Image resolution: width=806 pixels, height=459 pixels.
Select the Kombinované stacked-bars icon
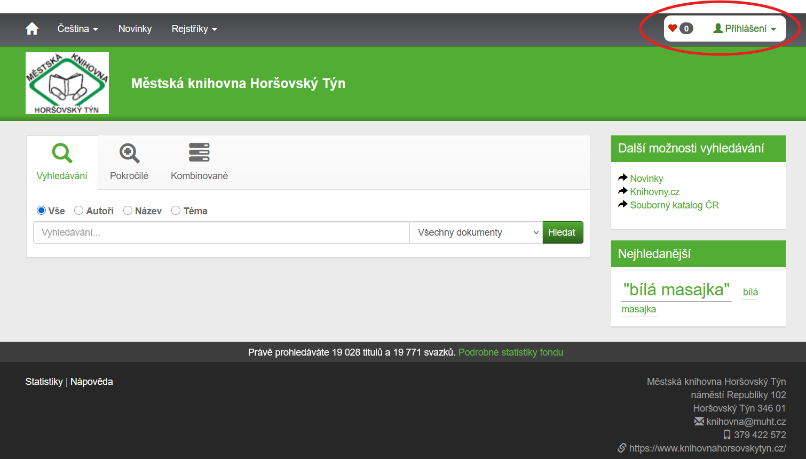click(199, 152)
